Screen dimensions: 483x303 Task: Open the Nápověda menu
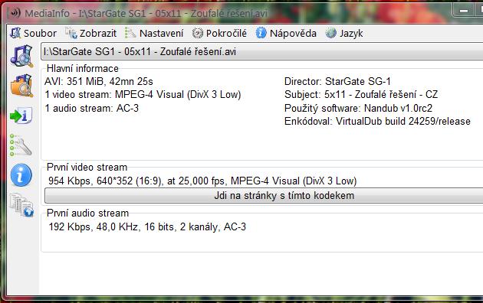(x=286, y=33)
